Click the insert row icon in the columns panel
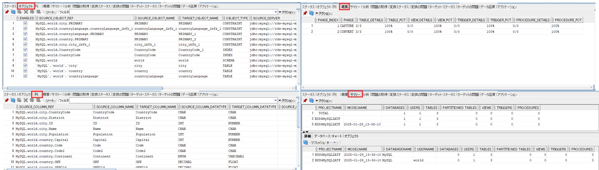 20,100
